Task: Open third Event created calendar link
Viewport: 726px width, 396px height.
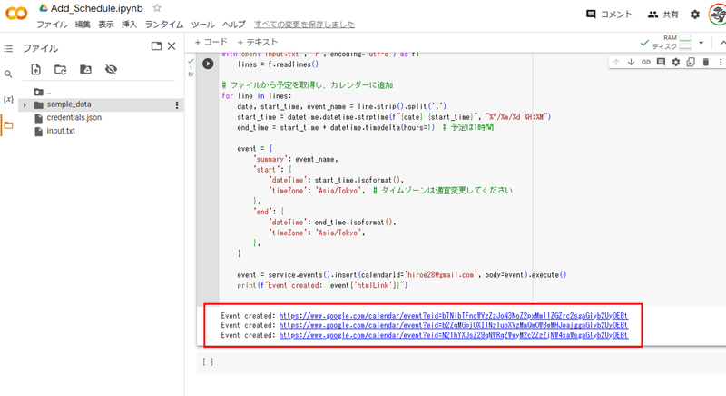Action: coord(454,335)
